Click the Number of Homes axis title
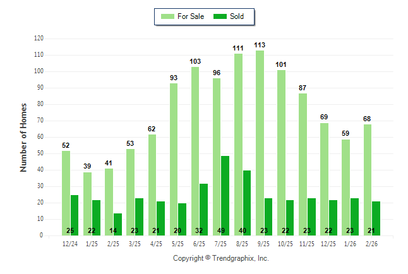The width and height of the screenshot is (408, 274). tap(23, 137)
